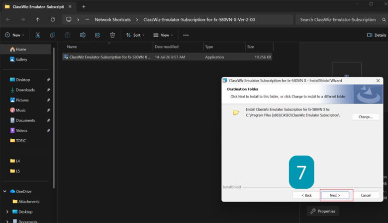Unpin Music using its pin icon
This screenshot has width=388, height=223.
48,110
